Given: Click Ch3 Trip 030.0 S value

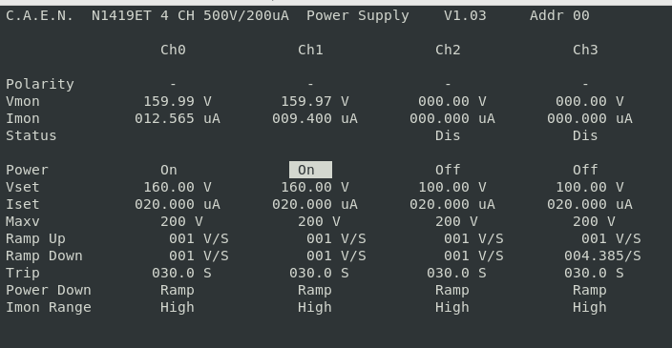Looking at the screenshot, I should [x=594, y=273].
